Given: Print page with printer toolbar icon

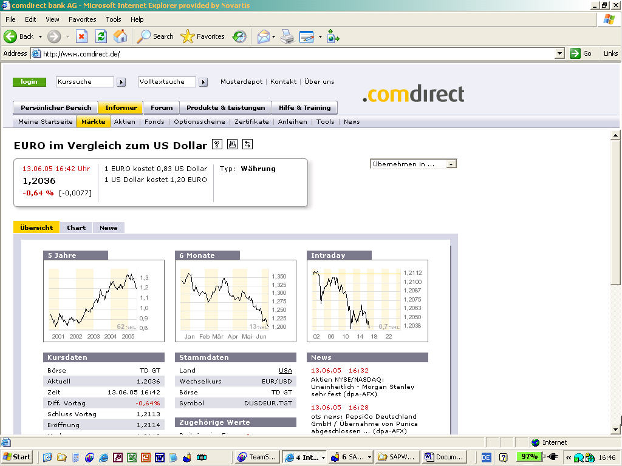Looking at the screenshot, I should (x=287, y=36).
